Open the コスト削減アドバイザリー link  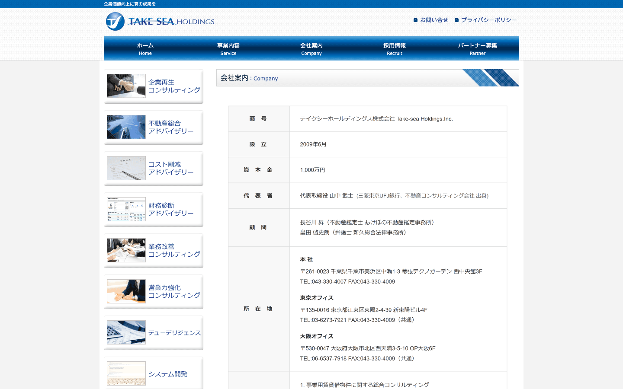[x=171, y=168]
